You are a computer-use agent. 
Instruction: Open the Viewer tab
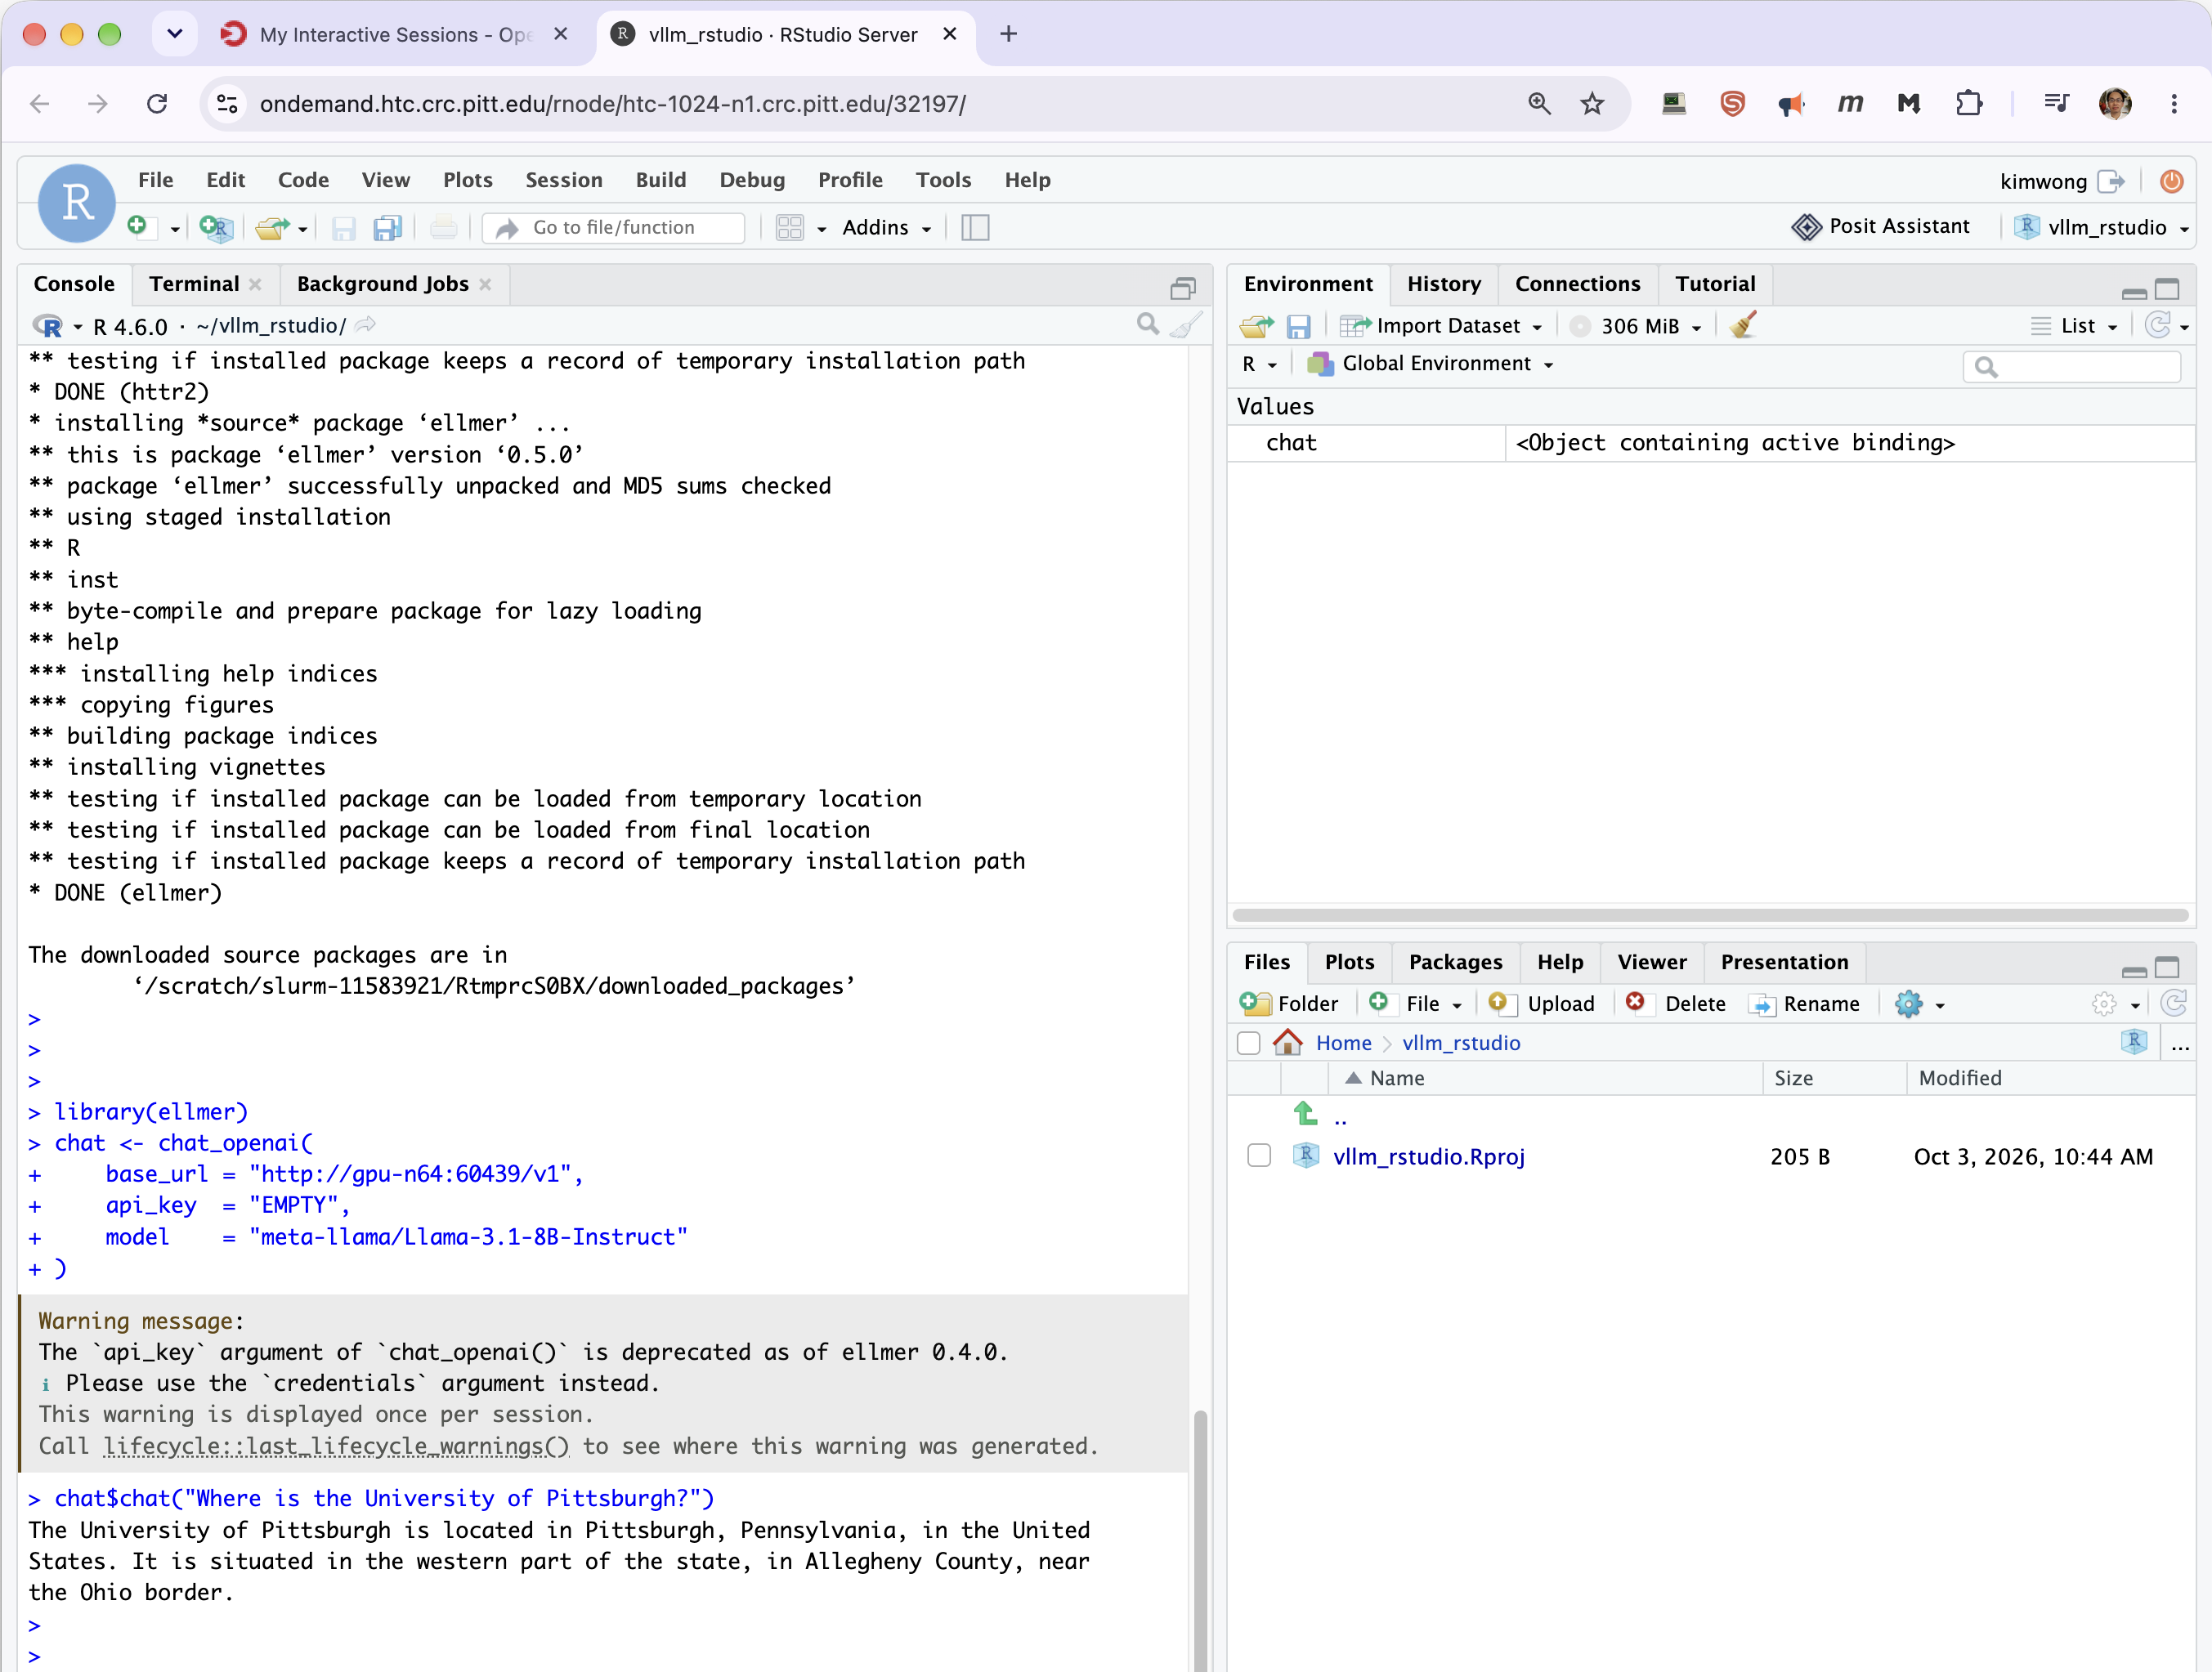(1651, 962)
